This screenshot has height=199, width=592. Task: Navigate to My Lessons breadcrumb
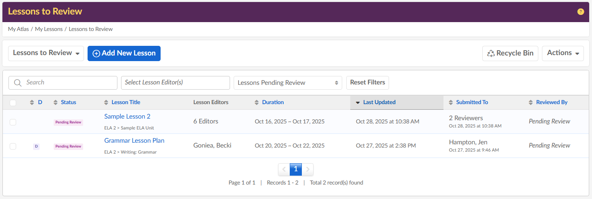(x=49, y=29)
